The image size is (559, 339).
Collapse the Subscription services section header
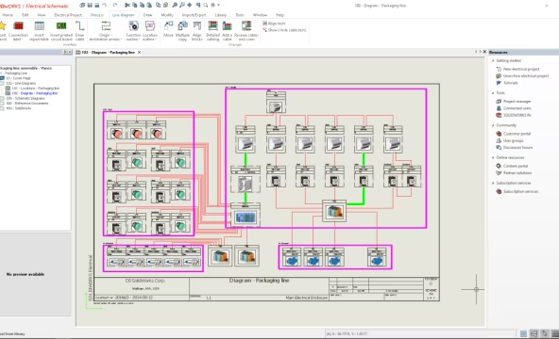click(493, 183)
